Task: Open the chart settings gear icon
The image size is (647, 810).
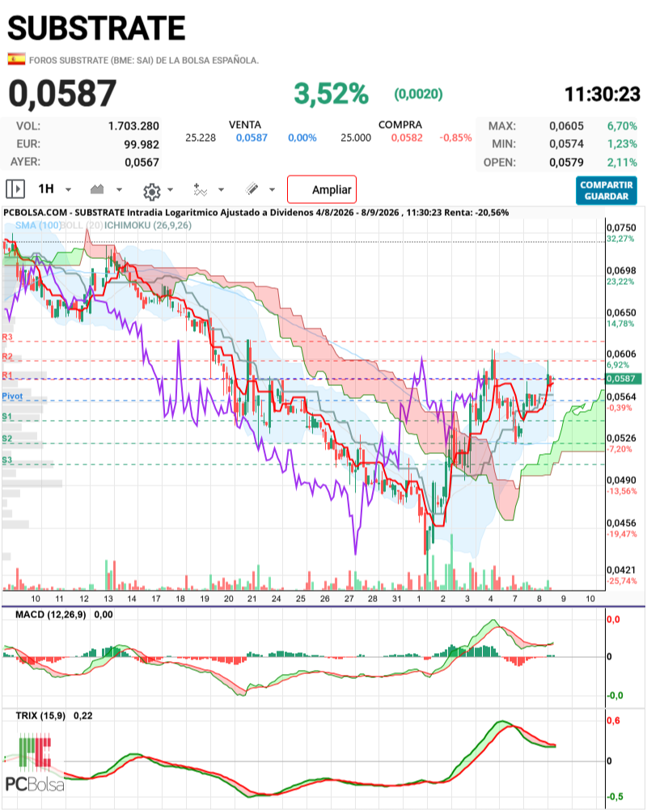Action: (152, 192)
